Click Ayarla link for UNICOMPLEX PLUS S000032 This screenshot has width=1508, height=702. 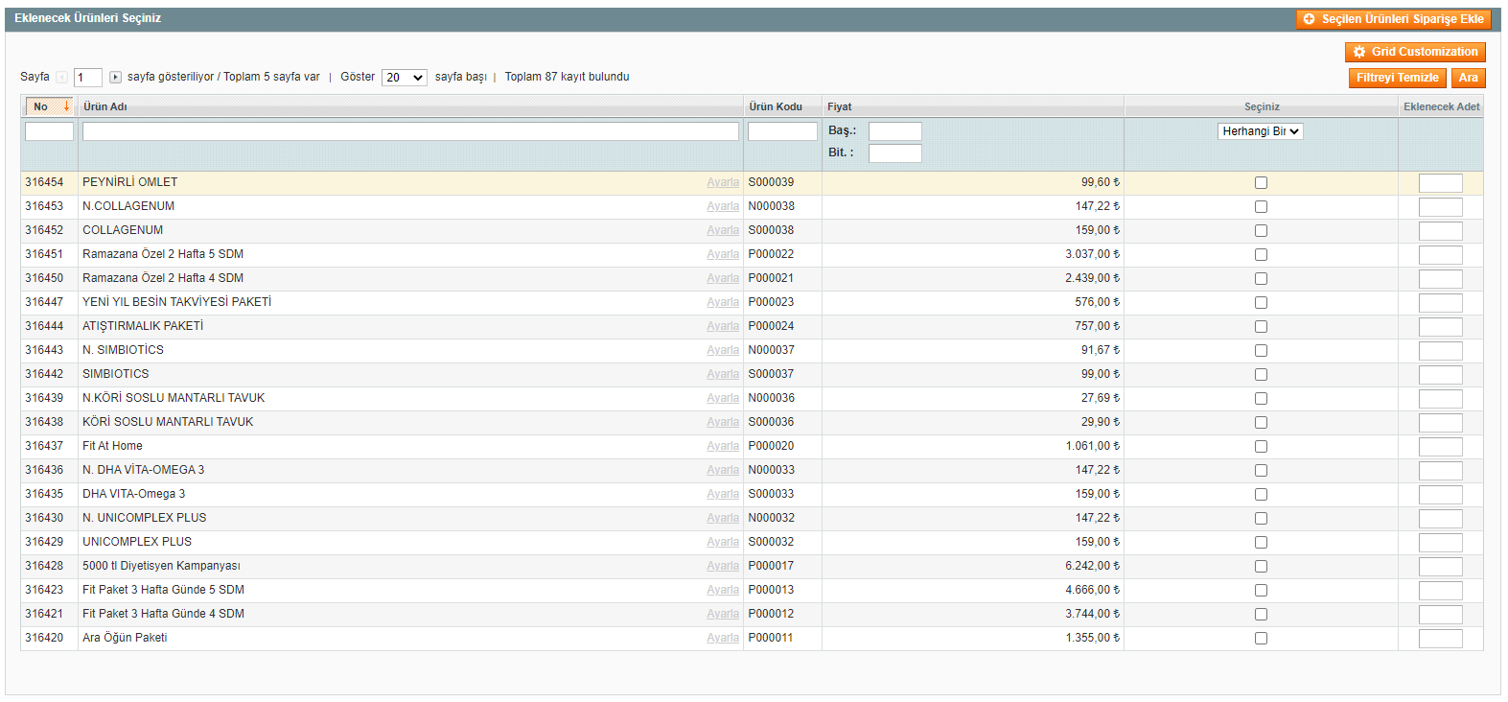coord(723,542)
